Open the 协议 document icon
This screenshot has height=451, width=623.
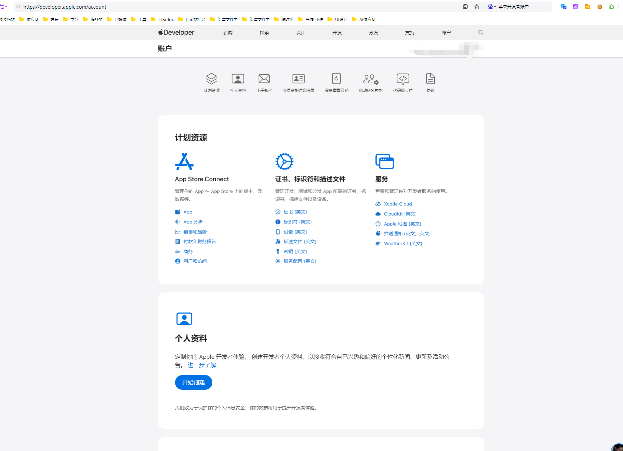click(431, 79)
